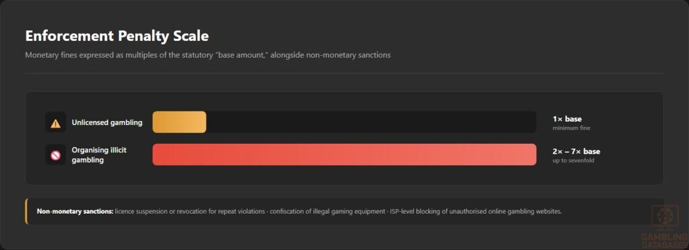The image size is (689, 250).
Task: Select the orange unlicensed gambling bar
Action: tap(179, 122)
